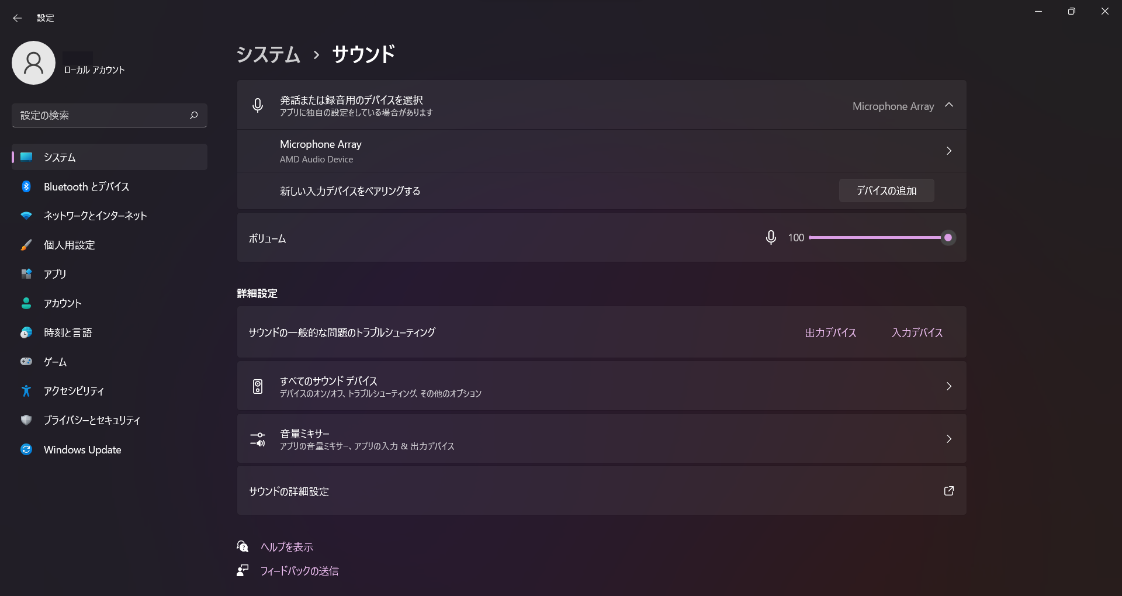Click ローカル アカウント text
1122x596 pixels.
94,70
